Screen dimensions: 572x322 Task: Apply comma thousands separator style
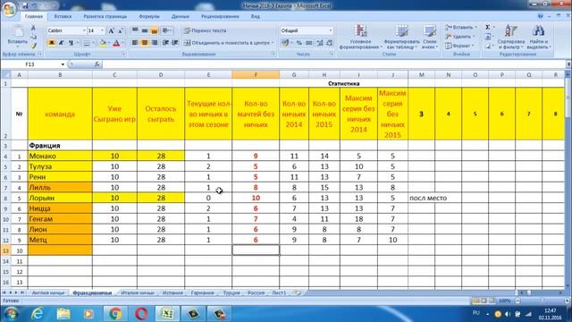309,43
